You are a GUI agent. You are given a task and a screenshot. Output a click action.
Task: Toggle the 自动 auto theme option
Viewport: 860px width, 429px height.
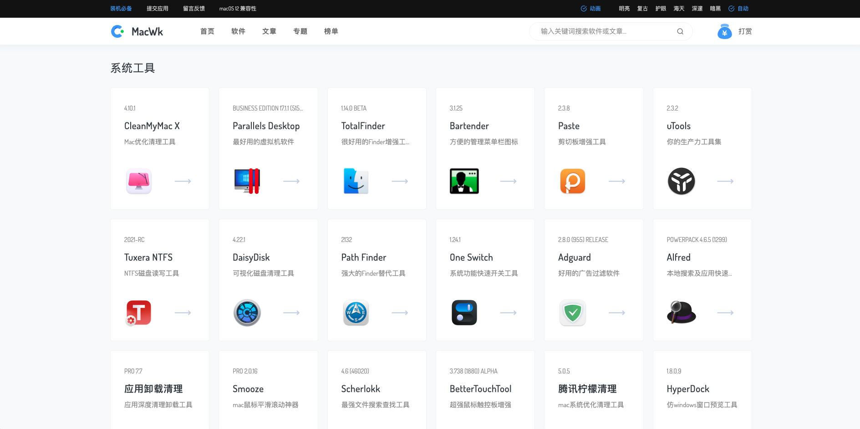pyautogui.click(x=738, y=9)
